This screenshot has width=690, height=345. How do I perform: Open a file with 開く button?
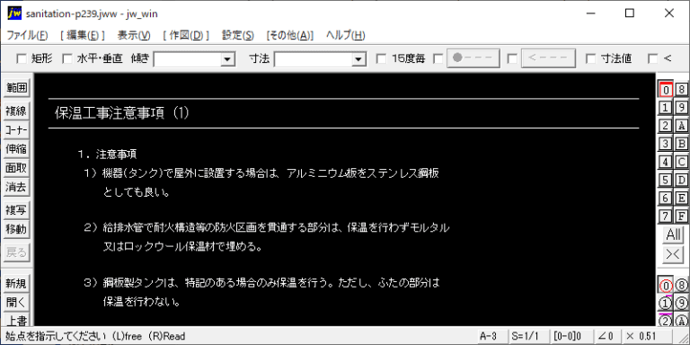[x=16, y=303]
